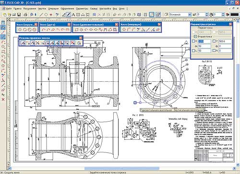Click the stepper arrows of the level field
The height and width of the screenshot is (174, 240).
point(207,14)
